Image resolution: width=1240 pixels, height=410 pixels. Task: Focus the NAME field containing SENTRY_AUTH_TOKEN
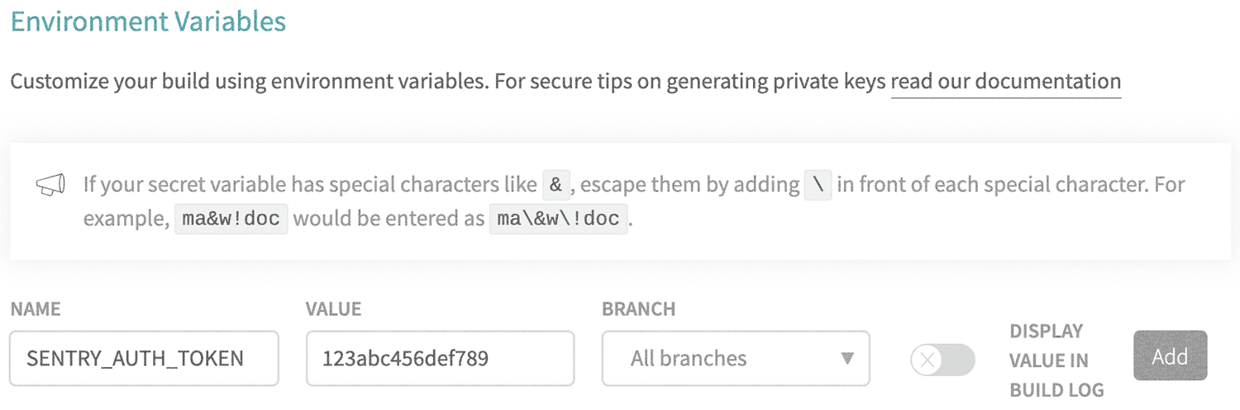tap(144, 358)
